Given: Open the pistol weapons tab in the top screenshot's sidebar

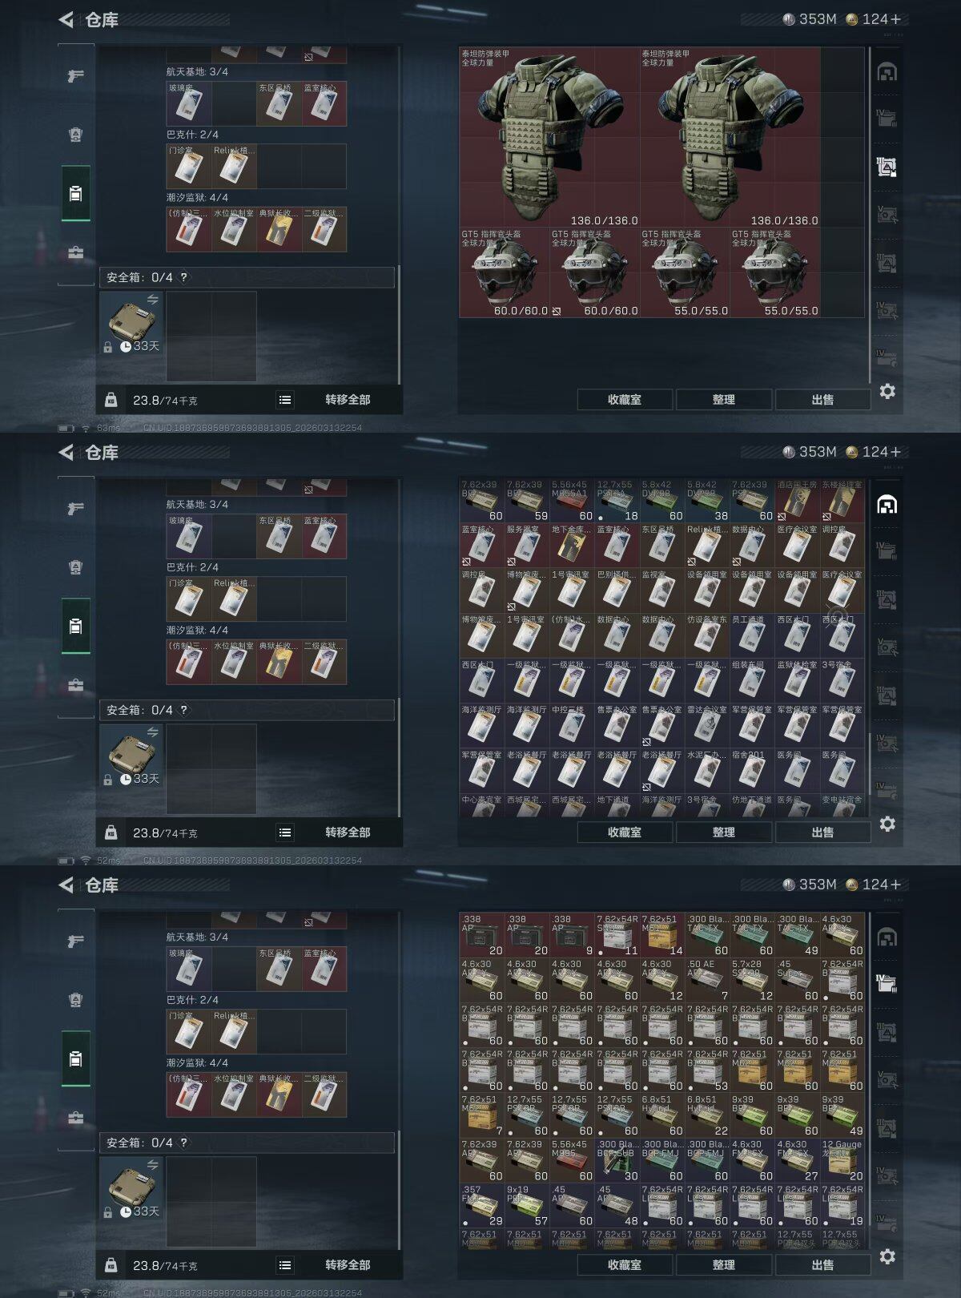Looking at the screenshot, I should pyautogui.click(x=75, y=76).
